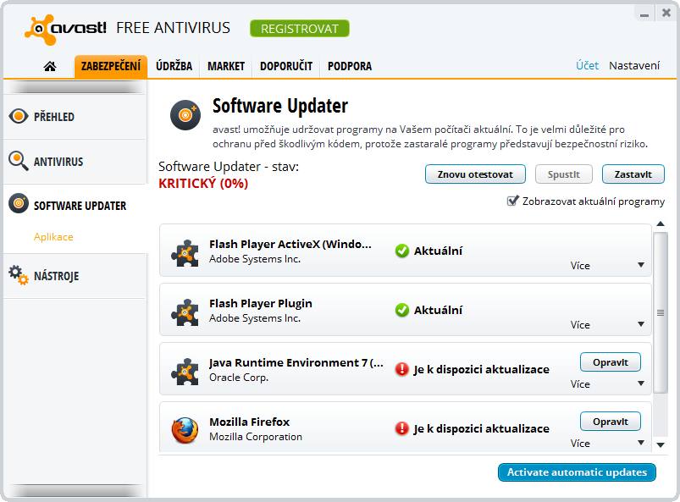Click the Spustit button

click(x=564, y=174)
